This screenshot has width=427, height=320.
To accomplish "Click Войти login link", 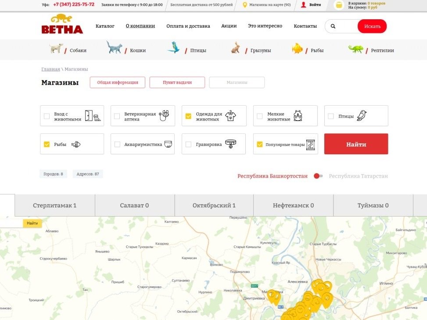I will click(315, 5).
